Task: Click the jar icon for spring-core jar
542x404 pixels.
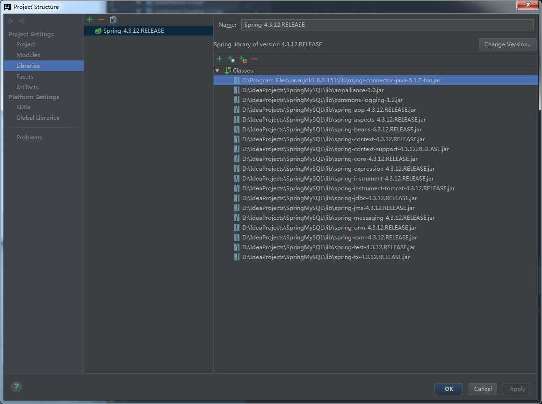Action: click(x=237, y=159)
